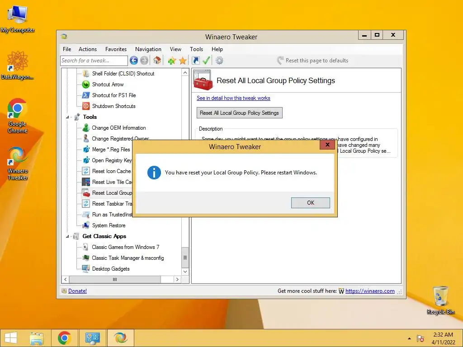
Task: Focus the 'Search for a tweak' field
Action: pos(94,61)
